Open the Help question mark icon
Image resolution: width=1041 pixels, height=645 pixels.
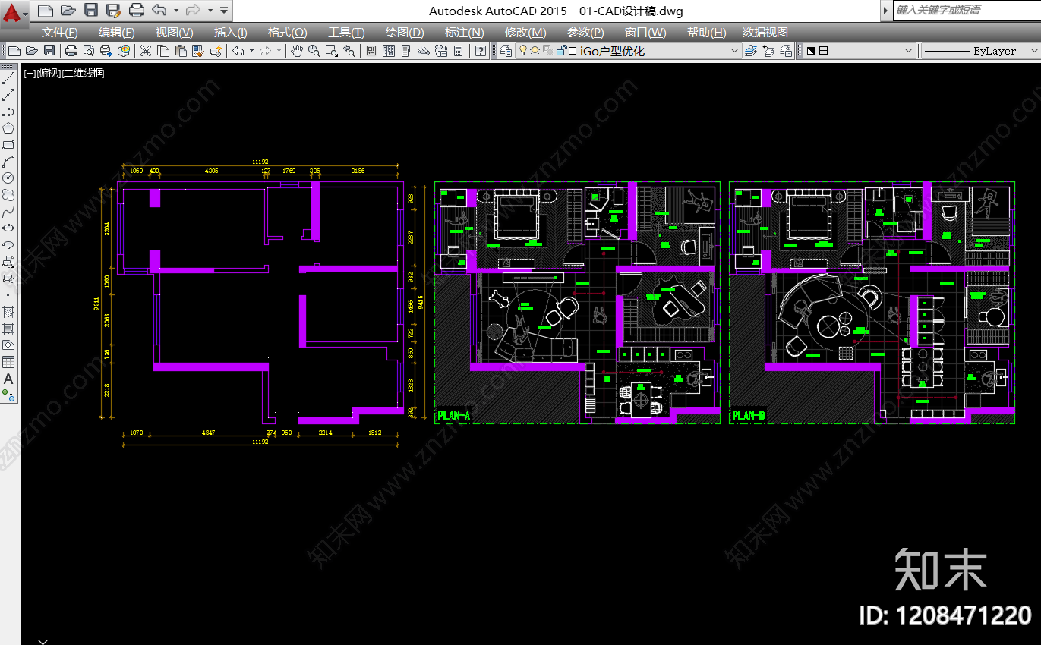pyautogui.click(x=480, y=51)
